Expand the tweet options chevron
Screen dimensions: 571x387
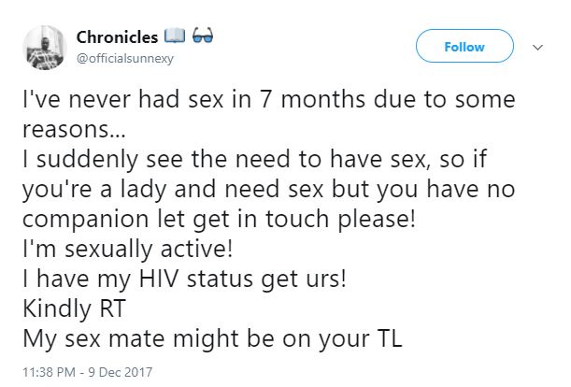pyautogui.click(x=537, y=46)
